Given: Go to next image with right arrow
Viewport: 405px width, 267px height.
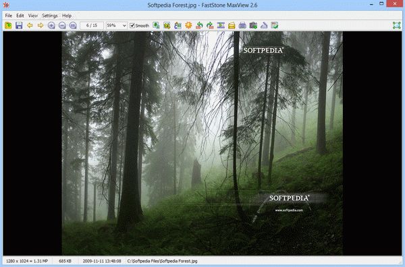Looking at the screenshot, I should point(40,25).
